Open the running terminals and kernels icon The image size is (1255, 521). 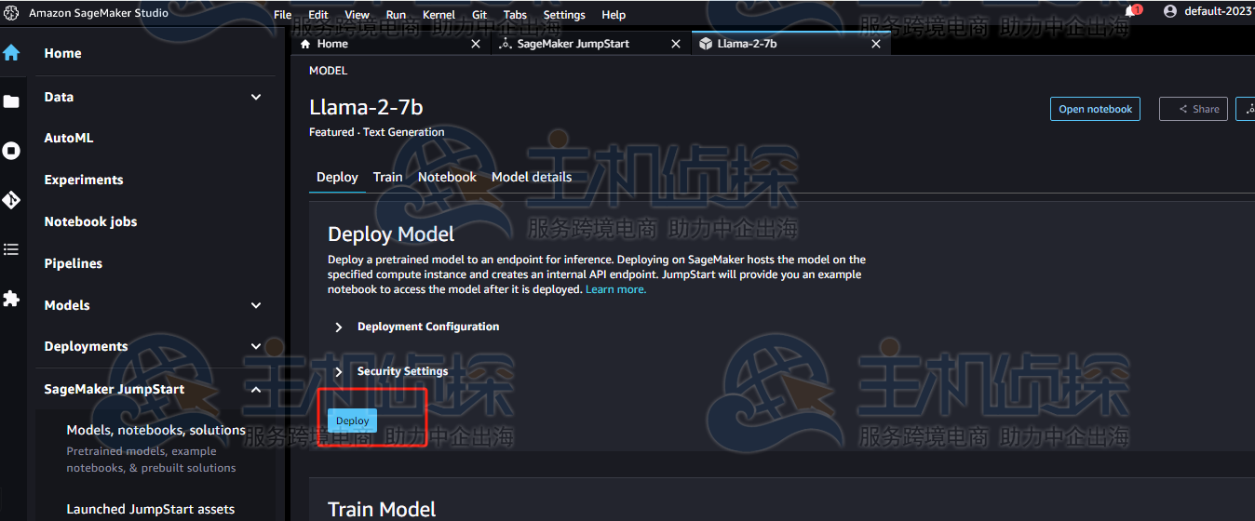pos(11,151)
